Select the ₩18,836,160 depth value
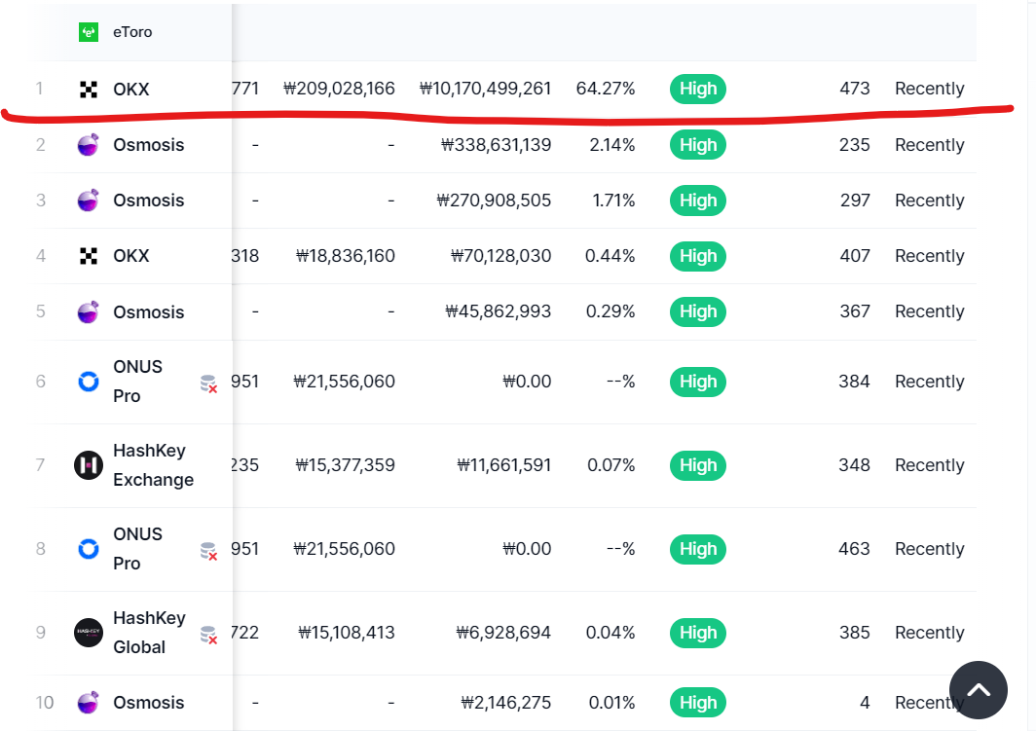Viewport: 1036px width, 731px height. pos(345,256)
